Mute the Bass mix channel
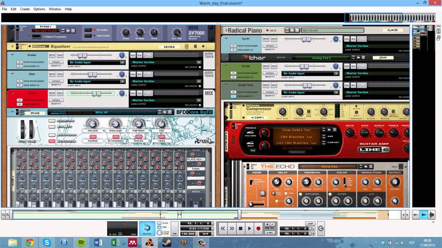 (x=52, y=74)
